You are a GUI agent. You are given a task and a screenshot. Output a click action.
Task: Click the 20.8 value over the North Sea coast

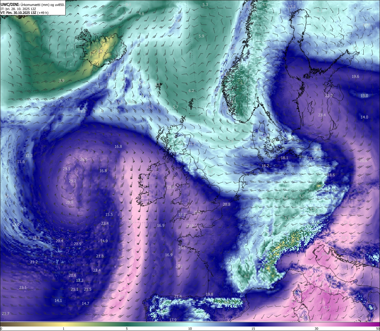click(x=227, y=205)
